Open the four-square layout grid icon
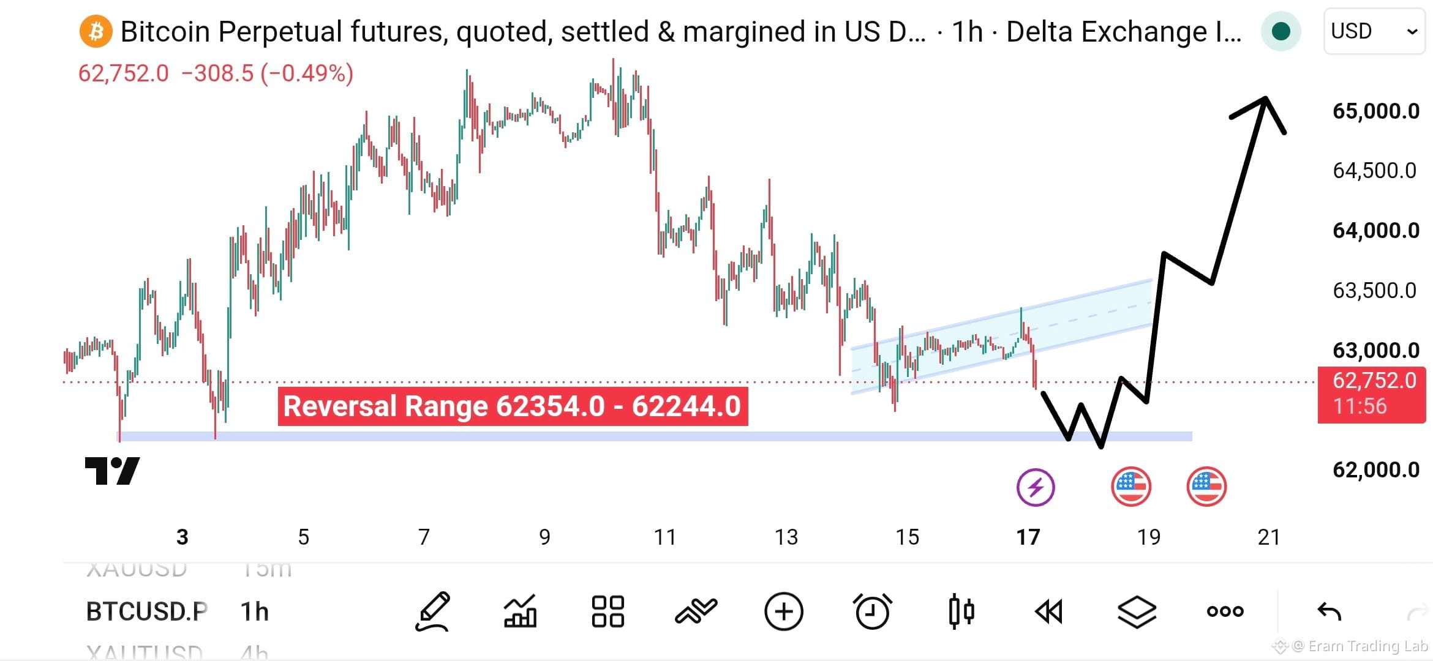 pos(607,611)
